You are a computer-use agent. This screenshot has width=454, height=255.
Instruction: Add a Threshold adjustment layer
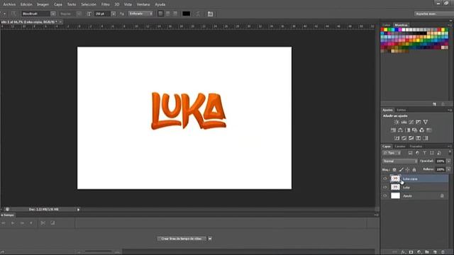411,138
